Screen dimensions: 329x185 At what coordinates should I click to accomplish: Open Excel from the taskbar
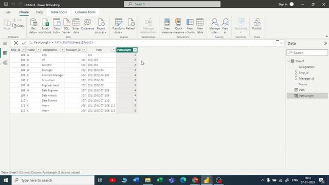[x=160, y=180]
